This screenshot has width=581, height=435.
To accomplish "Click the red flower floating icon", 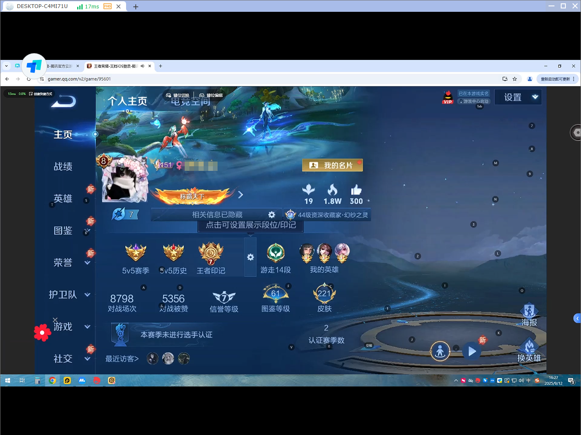I will pyautogui.click(x=42, y=333).
